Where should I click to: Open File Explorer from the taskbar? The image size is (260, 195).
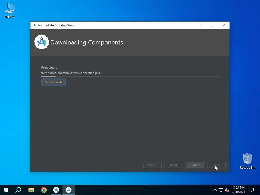(x=31, y=190)
